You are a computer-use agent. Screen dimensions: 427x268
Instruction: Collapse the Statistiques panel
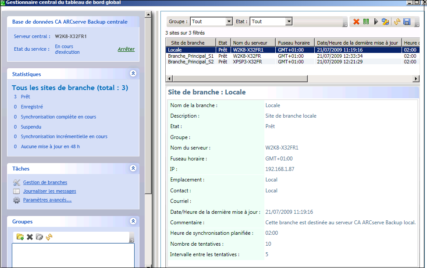(133, 73)
